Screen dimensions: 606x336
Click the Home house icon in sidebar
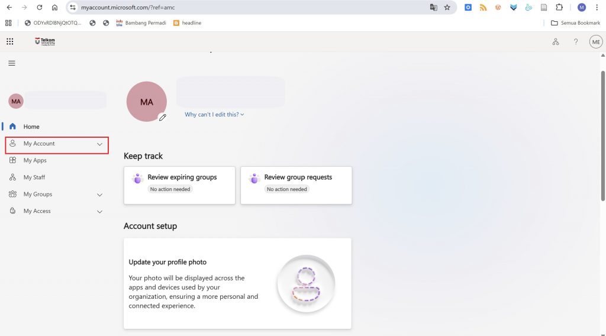(13, 126)
